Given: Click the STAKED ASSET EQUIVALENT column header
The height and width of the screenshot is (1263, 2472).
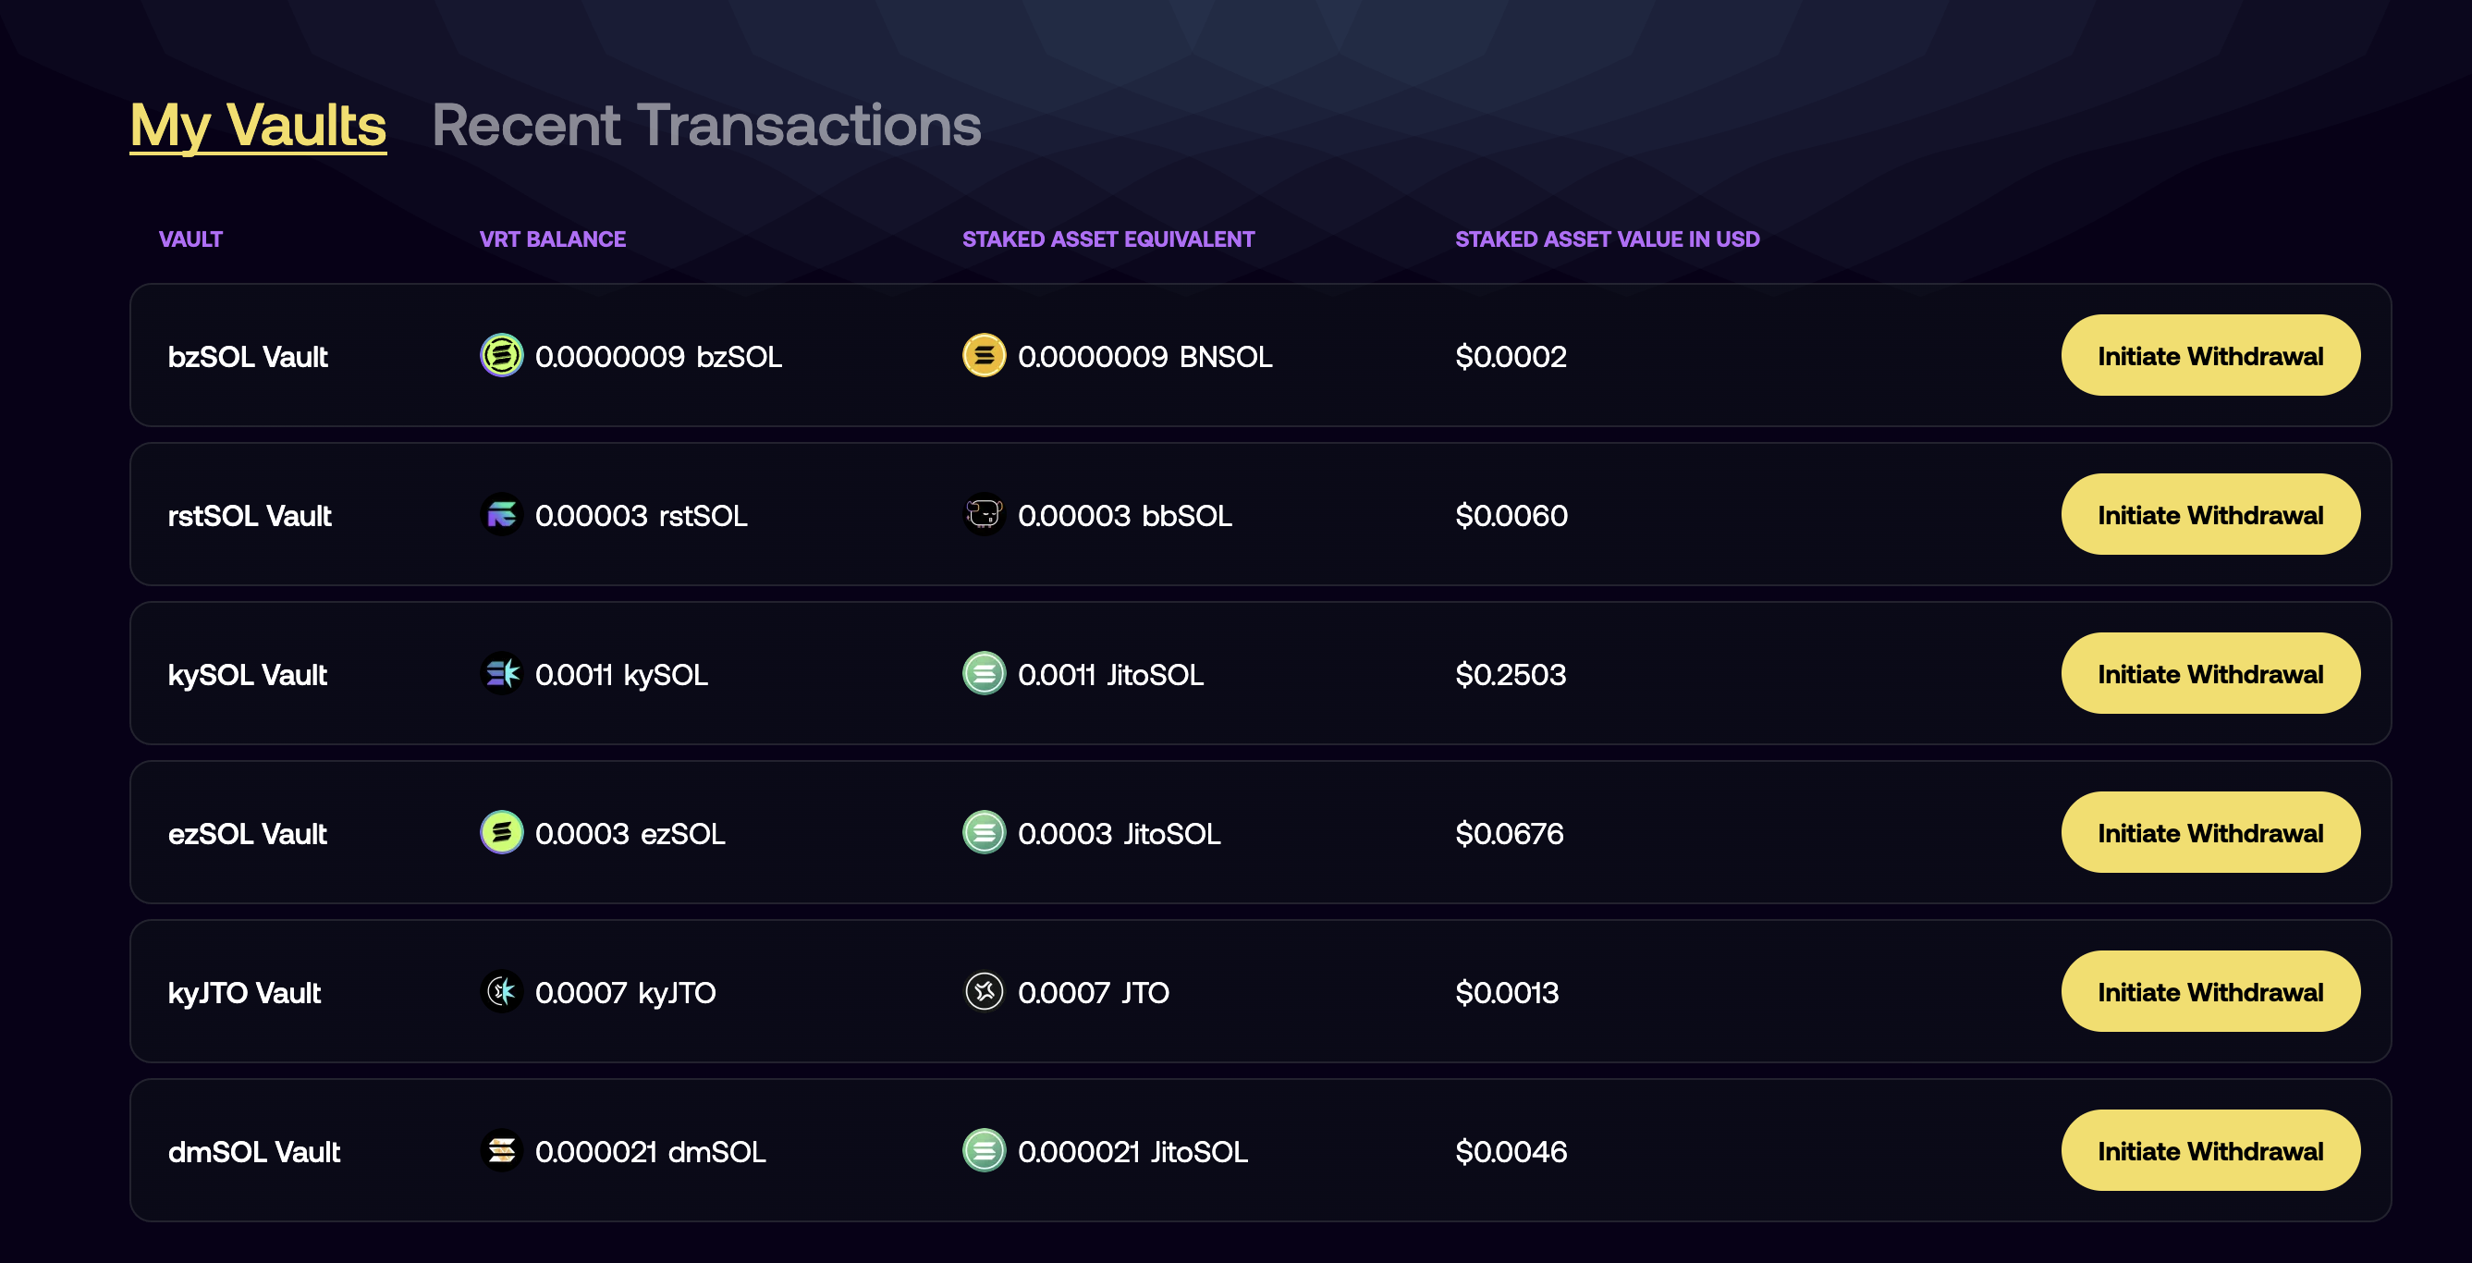Looking at the screenshot, I should (1108, 239).
